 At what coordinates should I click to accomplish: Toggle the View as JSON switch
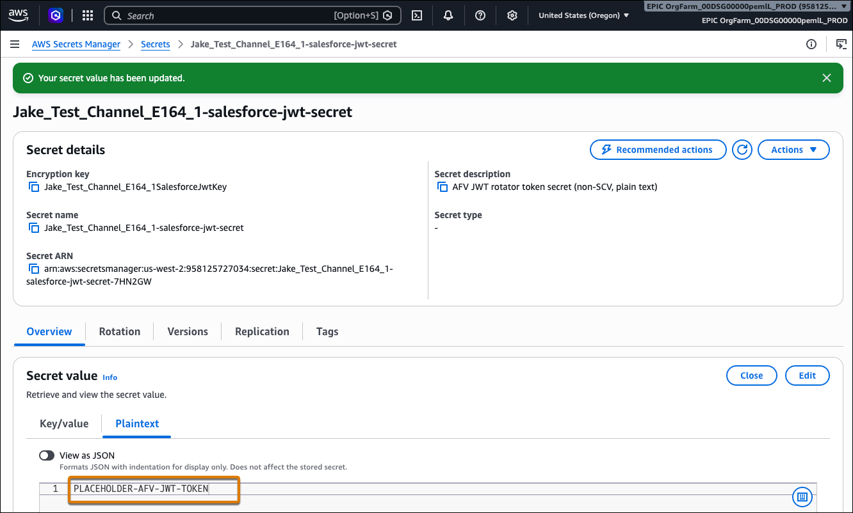47,455
